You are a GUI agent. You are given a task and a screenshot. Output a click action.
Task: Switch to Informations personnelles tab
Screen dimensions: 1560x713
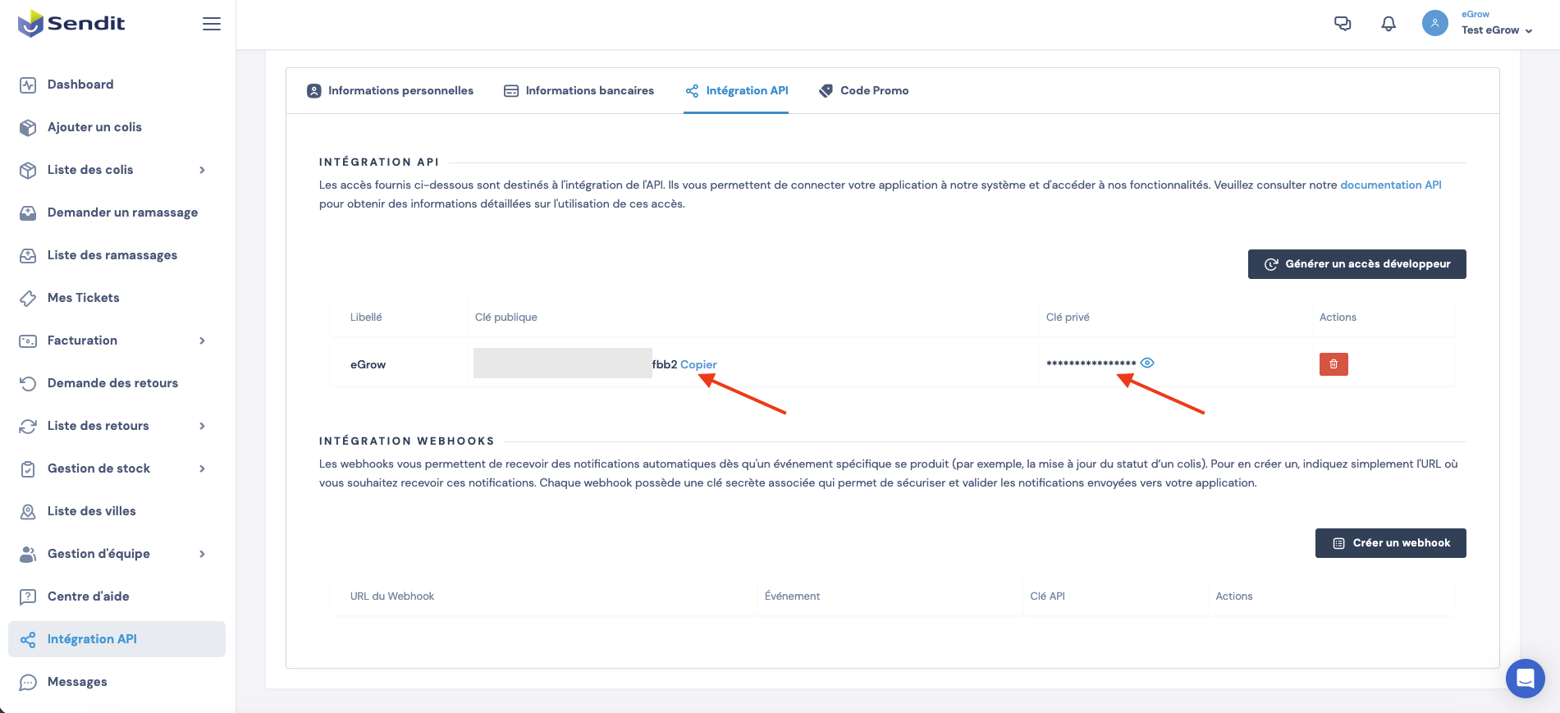click(391, 90)
